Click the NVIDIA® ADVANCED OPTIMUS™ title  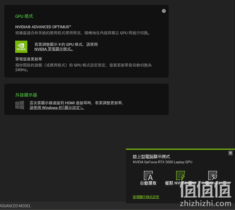click(43, 27)
